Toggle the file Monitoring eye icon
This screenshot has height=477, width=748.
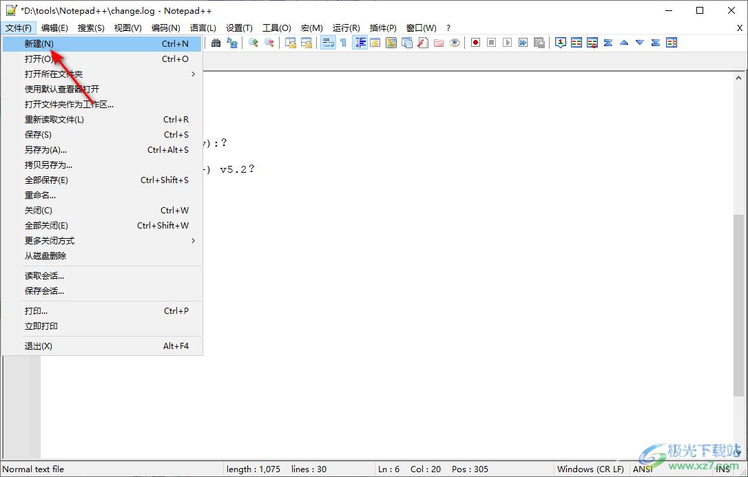(455, 43)
